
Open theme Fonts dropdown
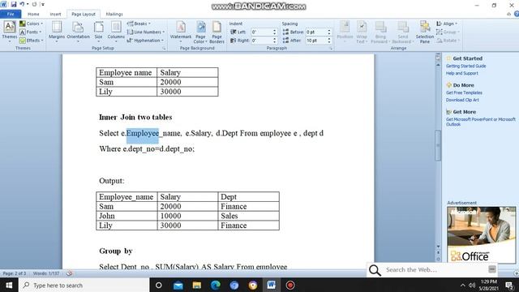(x=31, y=32)
